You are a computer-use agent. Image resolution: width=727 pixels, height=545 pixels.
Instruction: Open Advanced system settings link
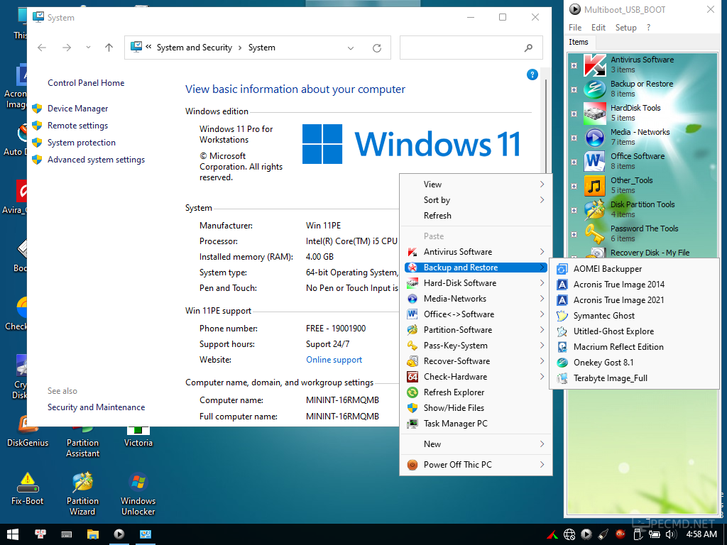point(96,160)
